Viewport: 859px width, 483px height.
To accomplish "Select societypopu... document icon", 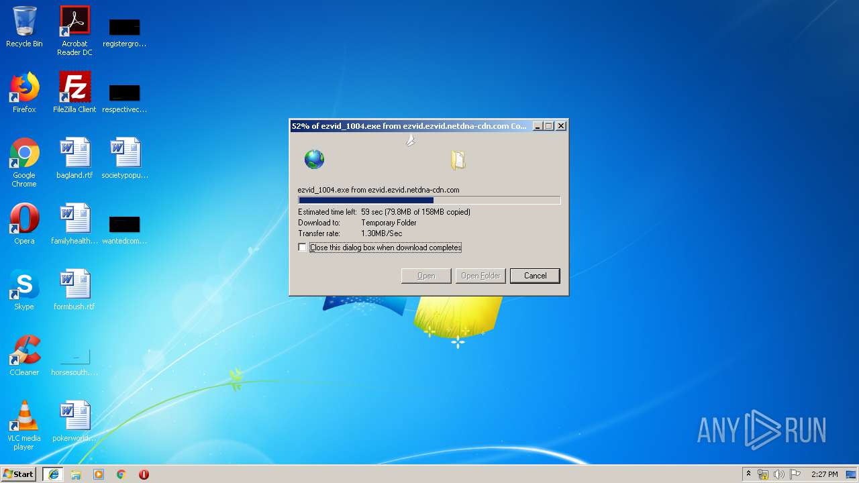I will click(x=125, y=158).
